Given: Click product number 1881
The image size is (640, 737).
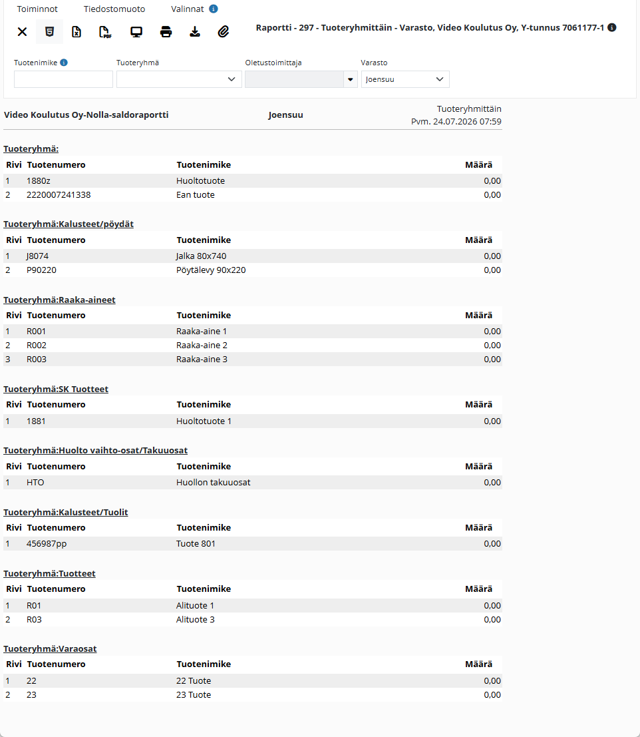Looking at the screenshot, I should [36, 421].
